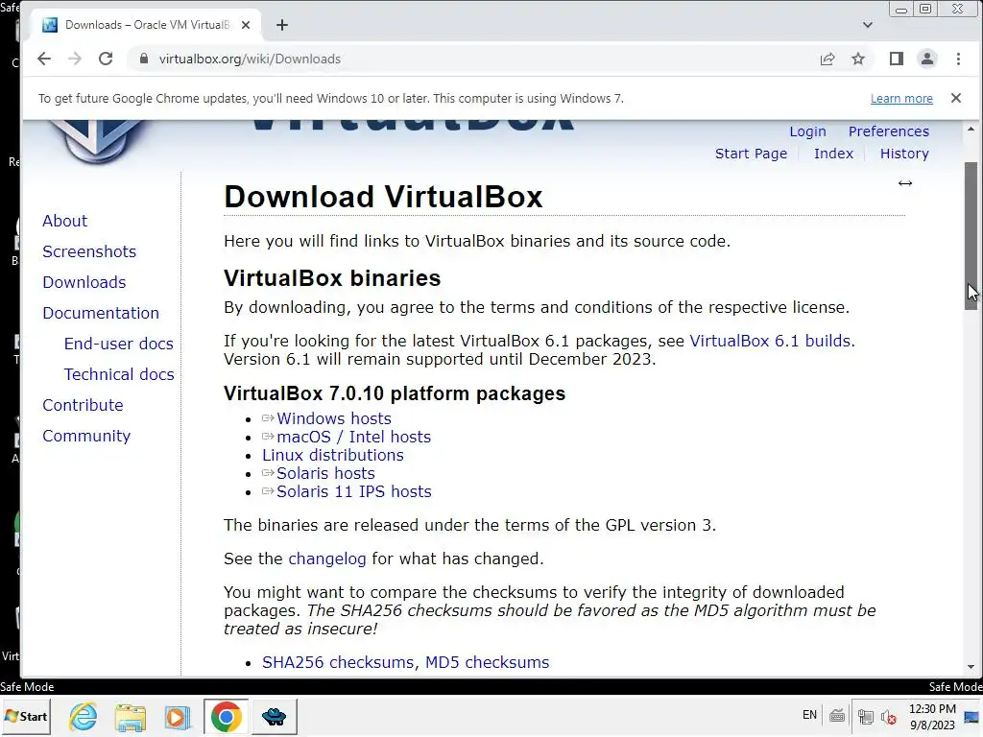Go to Start Page link
Image resolution: width=983 pixels, height=737 pixels.
(x=751, y=154)
